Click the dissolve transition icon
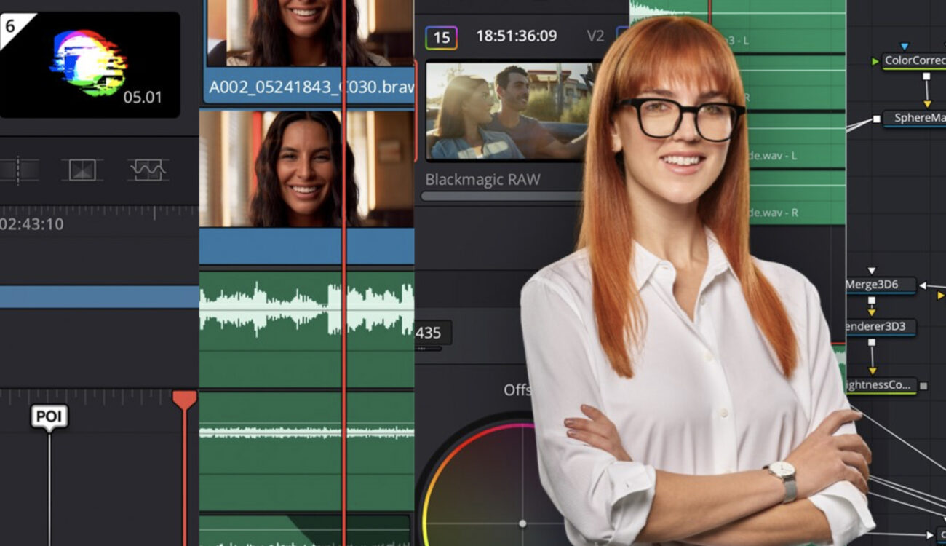 pos(82,170)
